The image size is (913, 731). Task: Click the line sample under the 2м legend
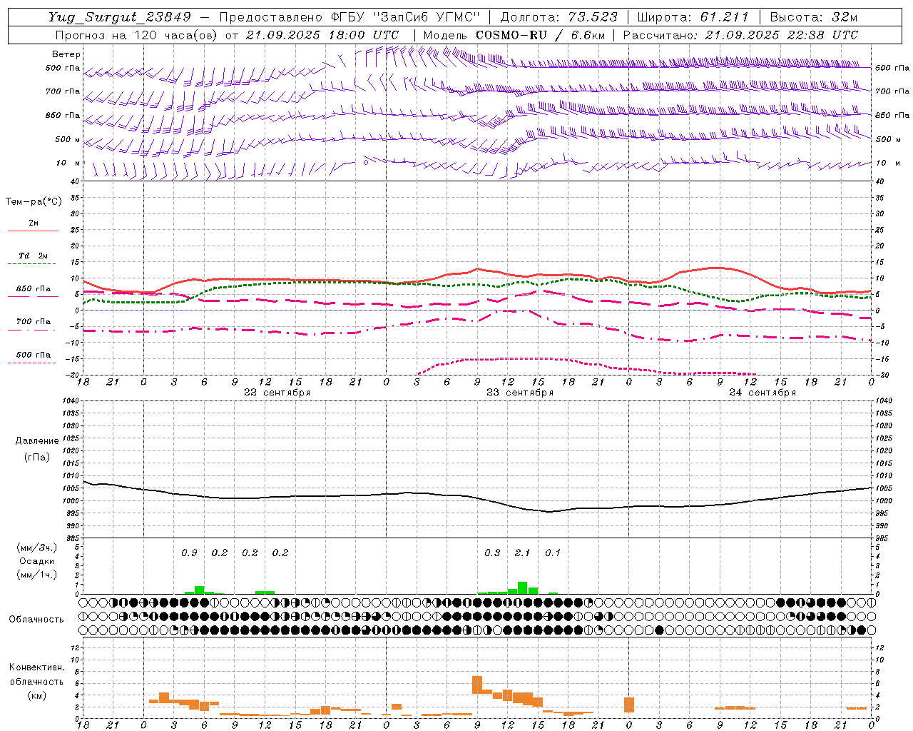coord(34,231)
